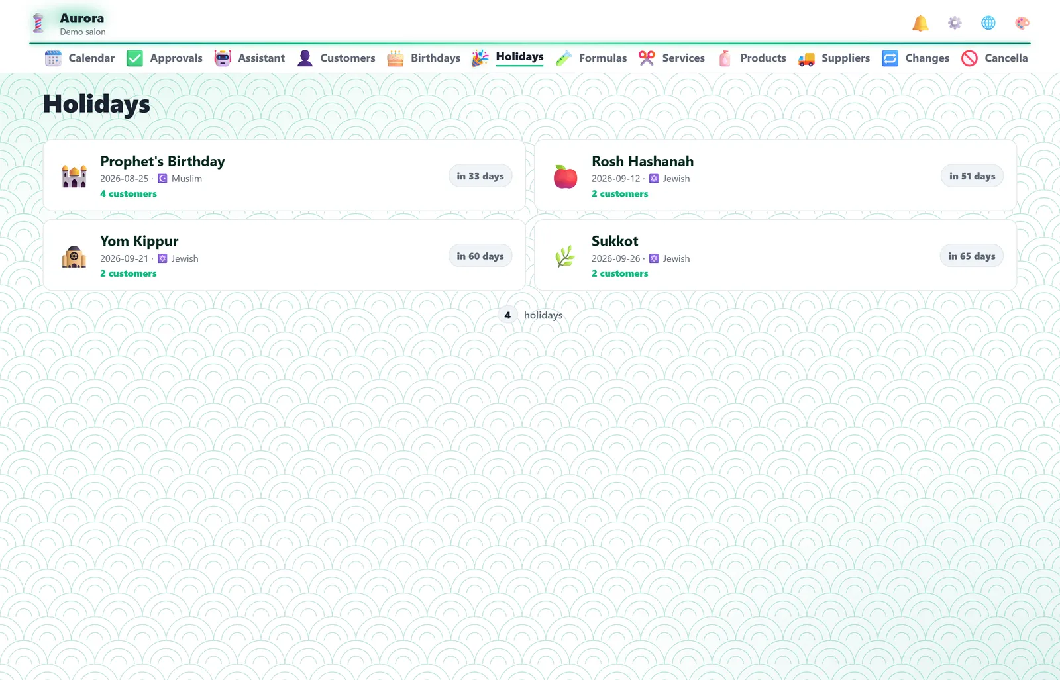Go to the Approvals tab
1060x680 pixels.
click(x=164, y=58)
